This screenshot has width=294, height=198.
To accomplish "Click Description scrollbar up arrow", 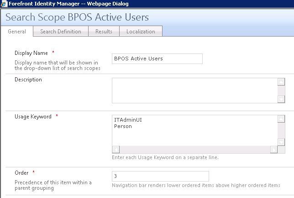I will 281,82.
